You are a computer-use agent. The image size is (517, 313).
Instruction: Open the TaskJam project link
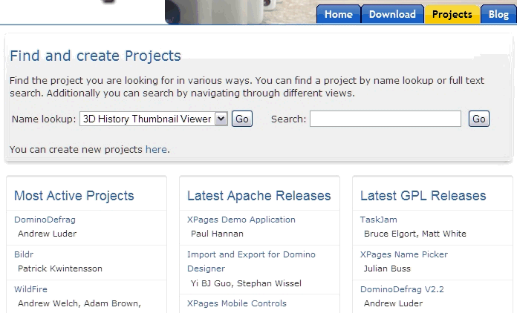click(x=379, y=220)
